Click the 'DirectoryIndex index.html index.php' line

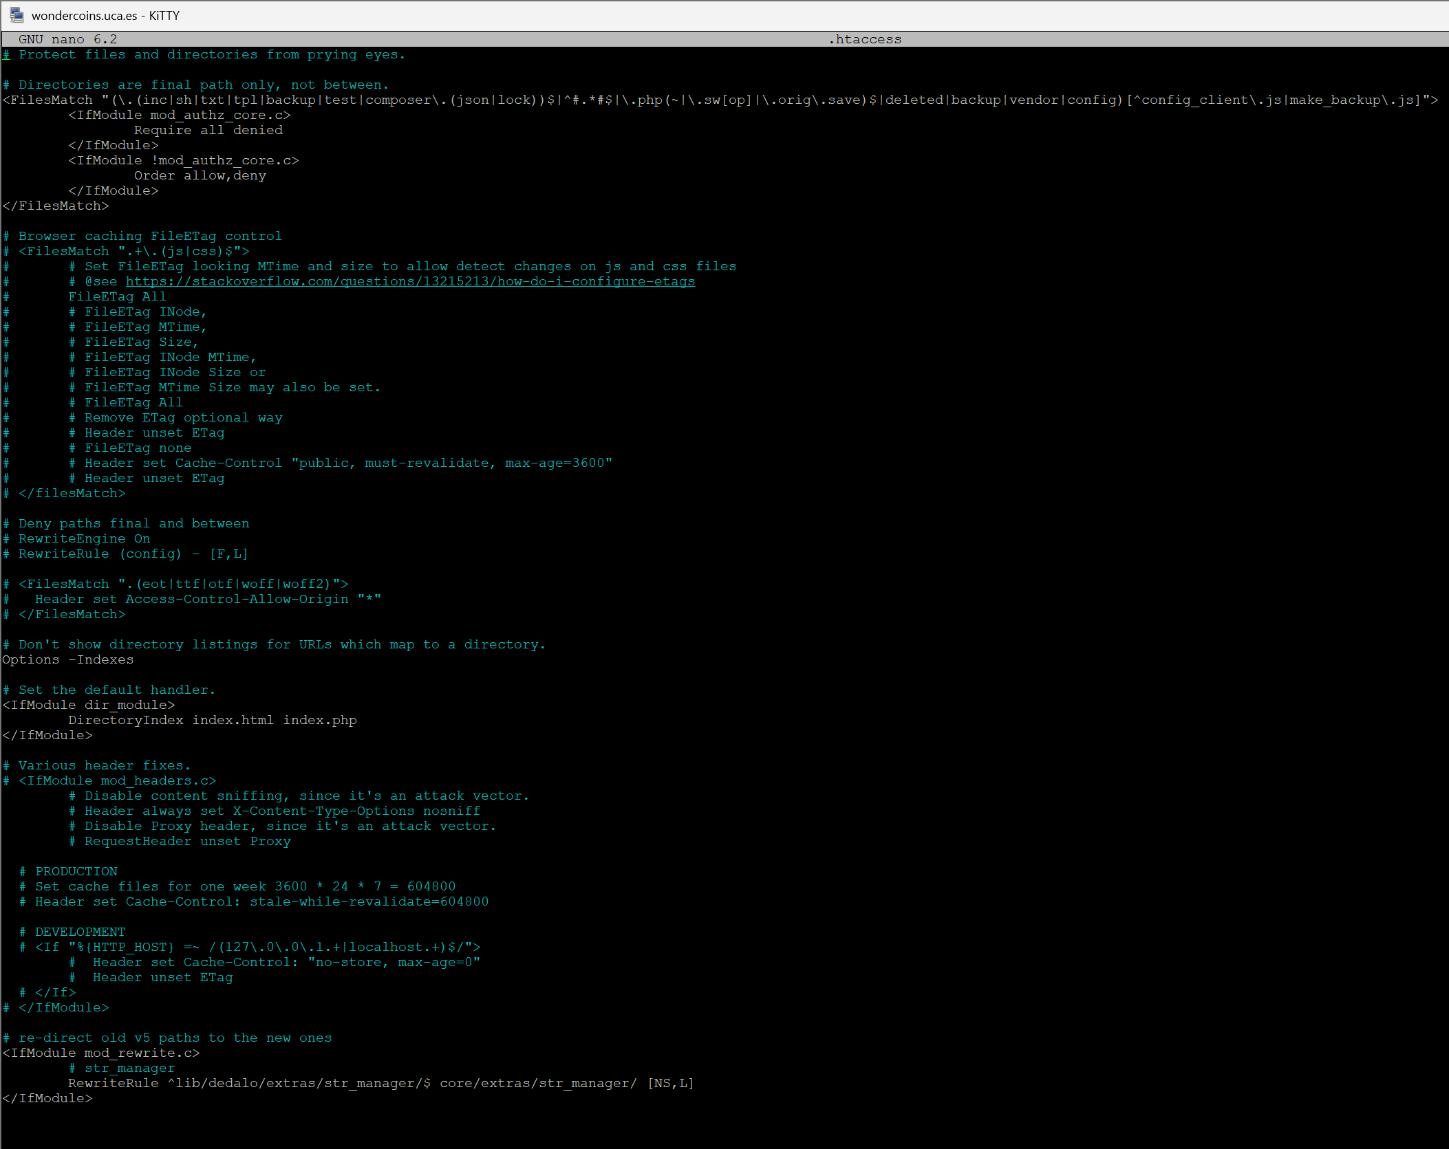pos(213,720)
